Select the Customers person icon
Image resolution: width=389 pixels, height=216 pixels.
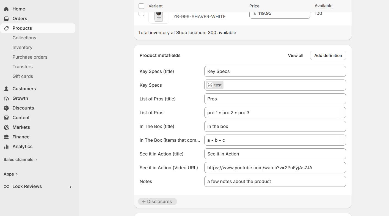pos(6,89)
